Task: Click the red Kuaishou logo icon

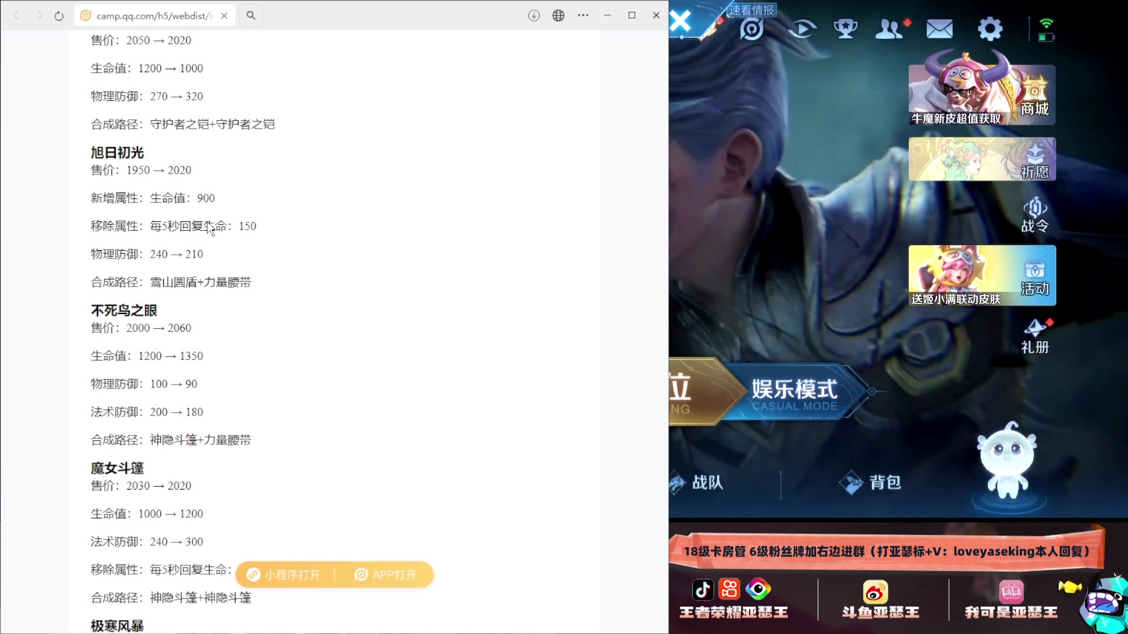Action: coord(730,589)
